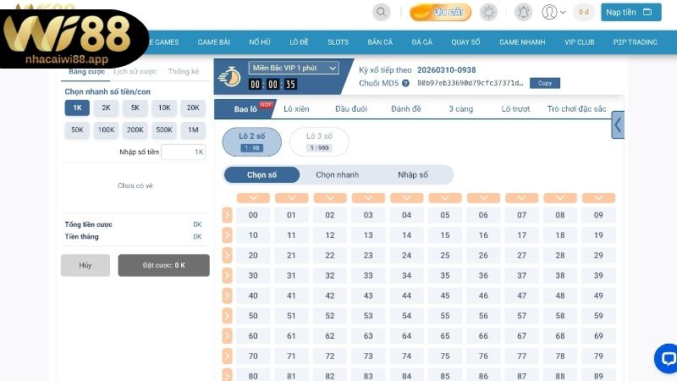Screen dimensions: 677x381
Task: Pick number 68 in the grid
Action: (560, 335)
